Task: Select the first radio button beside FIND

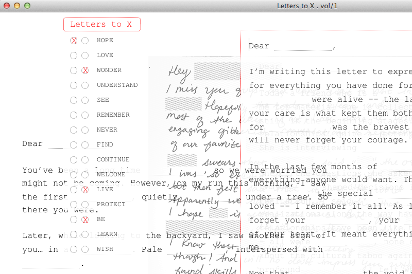Action: pos(74,145)
